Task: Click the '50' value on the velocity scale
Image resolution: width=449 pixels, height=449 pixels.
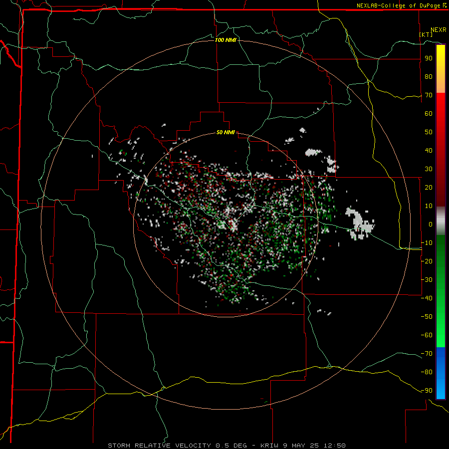Action: [429, 132]
